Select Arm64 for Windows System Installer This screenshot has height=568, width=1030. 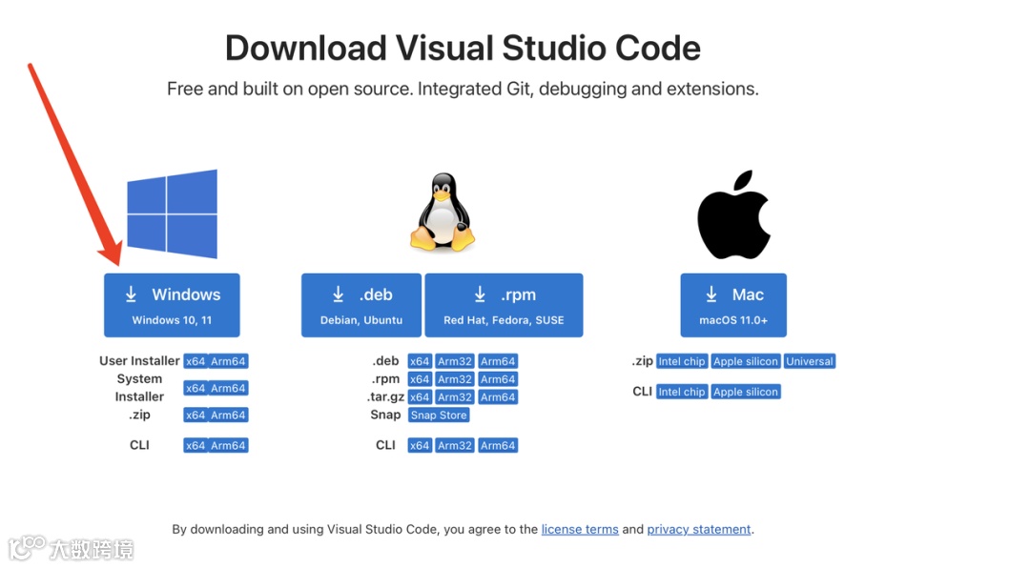pyautogui.click(x=228, y=388)
